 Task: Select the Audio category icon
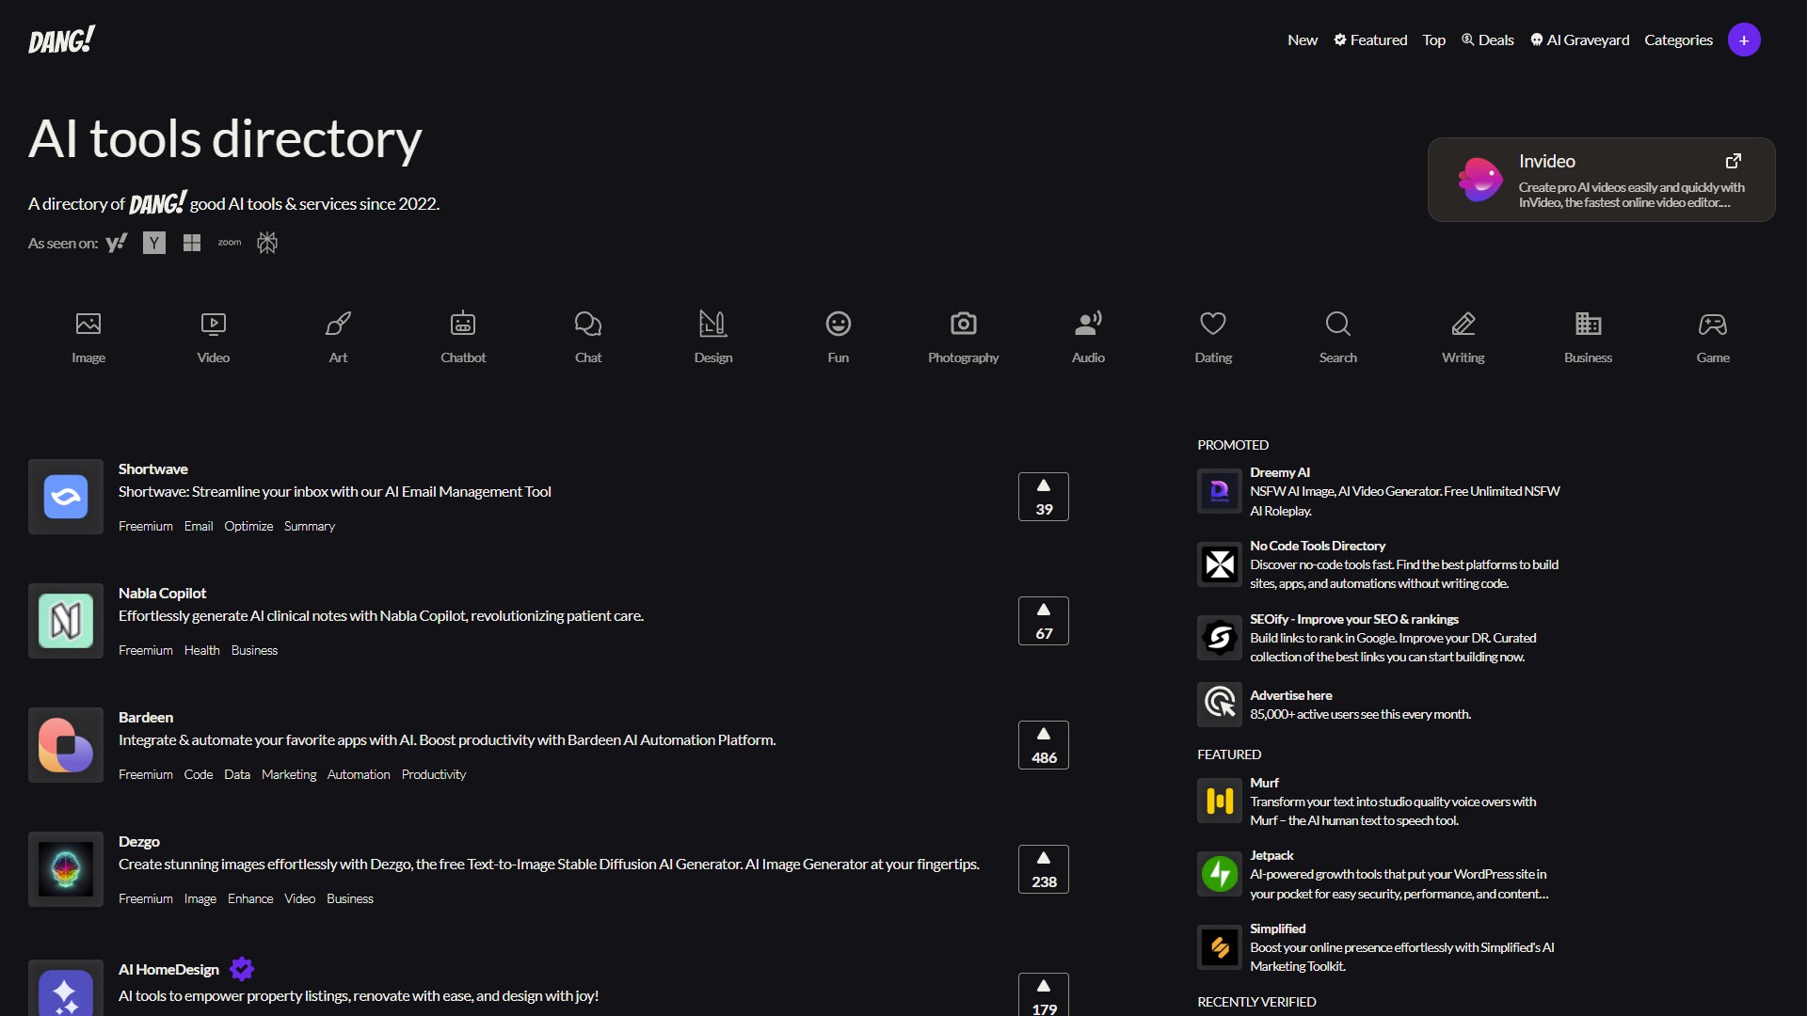tap(1088, 325)
